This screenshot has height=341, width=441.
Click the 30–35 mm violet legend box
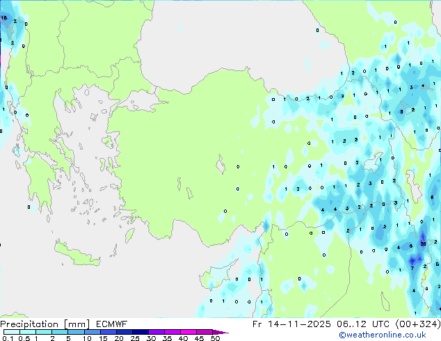[156, 332]
